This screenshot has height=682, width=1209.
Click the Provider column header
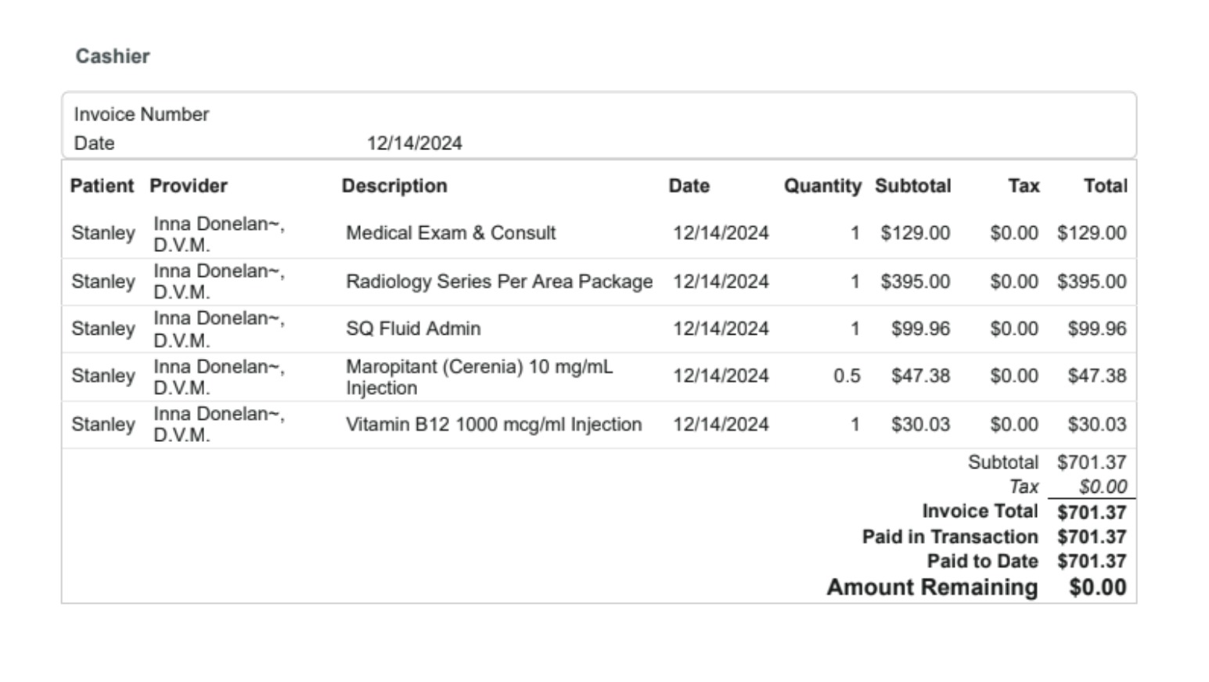point(189,186)
